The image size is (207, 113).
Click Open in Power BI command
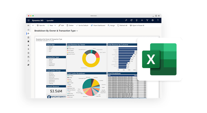click(x=137, y=26)
